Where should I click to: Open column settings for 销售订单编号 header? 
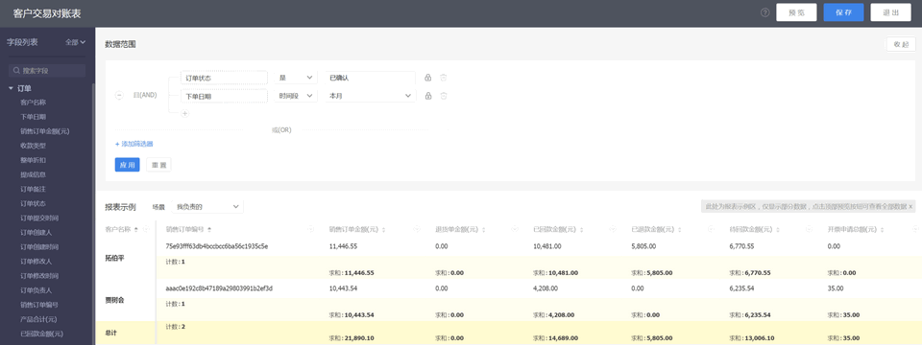pos(310,229)
